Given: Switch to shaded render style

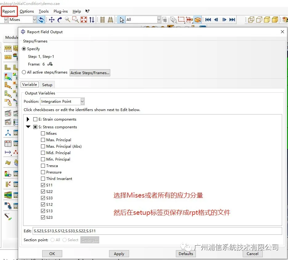Looking at the screenshot, I should pyautogui.click(x=275, y=20).
